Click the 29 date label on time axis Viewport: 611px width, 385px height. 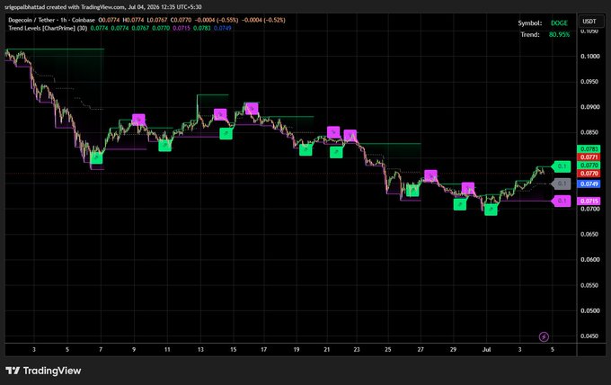tap(453, 350)
